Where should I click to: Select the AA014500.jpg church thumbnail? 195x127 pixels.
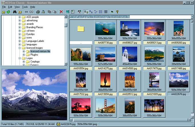pyautogui.click(x=130, y=54)
